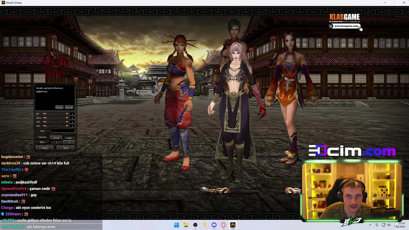The width and height of the screenshot is (409, 230).
Task: Click the STR stat gauge bar
Action: pyautogui.click(x=56, y=122)
